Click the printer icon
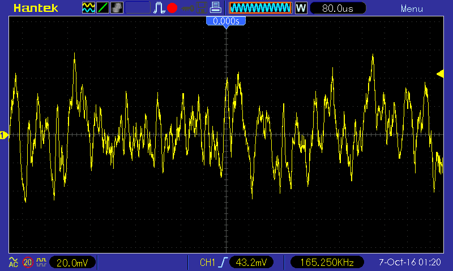Image resolution: width=453 pixels, height=271 pixels. pos(215,8)
